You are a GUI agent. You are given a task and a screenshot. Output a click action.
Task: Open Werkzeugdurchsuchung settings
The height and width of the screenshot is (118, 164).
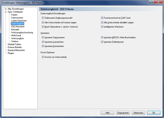click(x=22, y=33)
